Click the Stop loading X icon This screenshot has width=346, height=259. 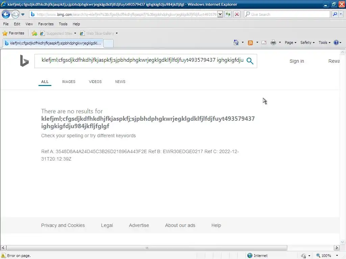tap(237, 15)
